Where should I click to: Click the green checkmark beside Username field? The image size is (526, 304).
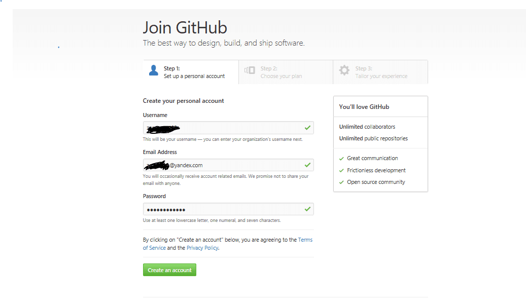pos(307,127)
